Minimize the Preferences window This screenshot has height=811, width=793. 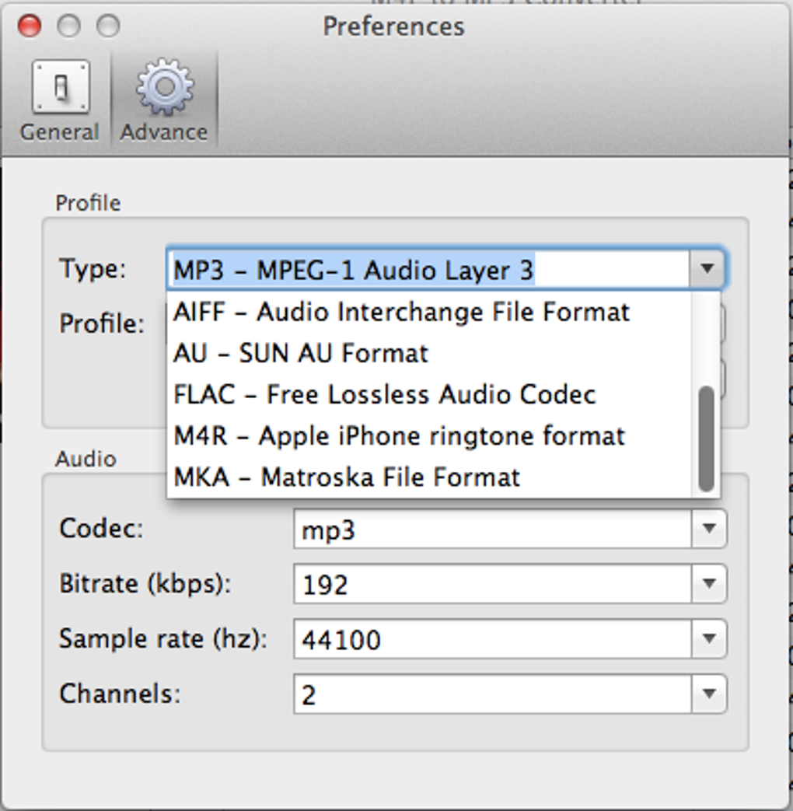(69, 26)
